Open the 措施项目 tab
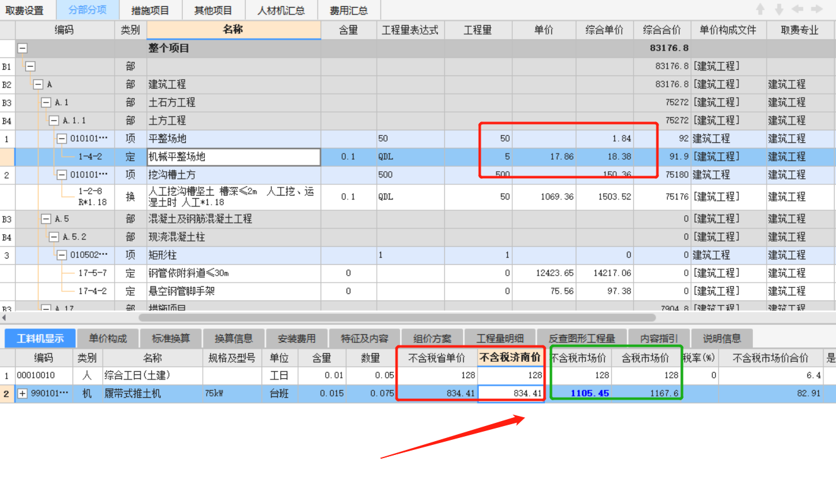 pos(151,10)
